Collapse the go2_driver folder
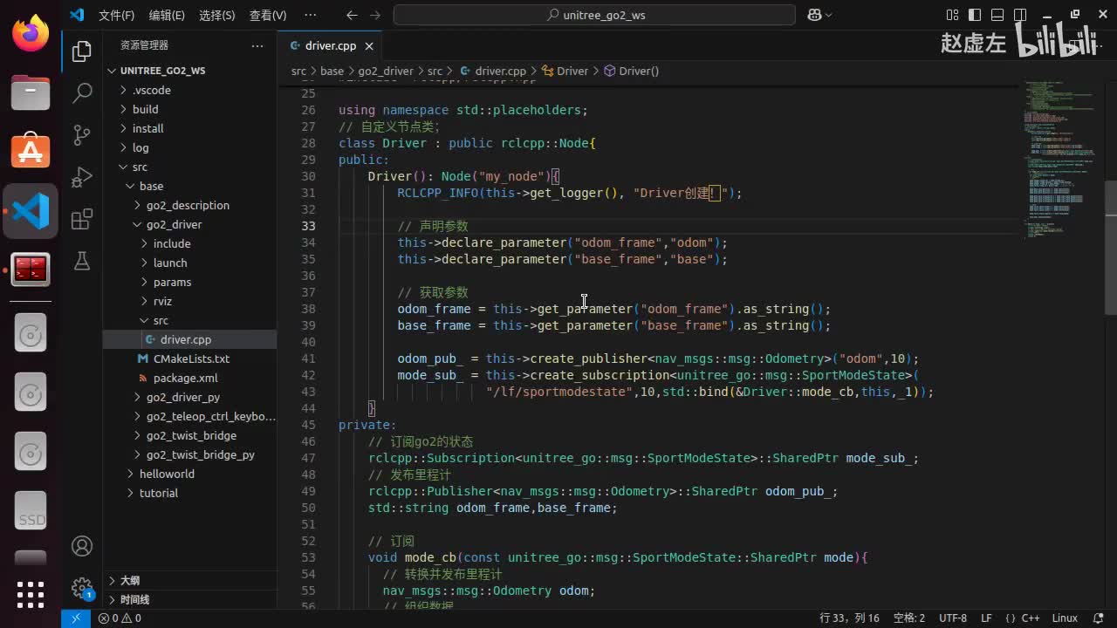The height and width of the screenshot is (628, 1117). (x=190, y=224)
